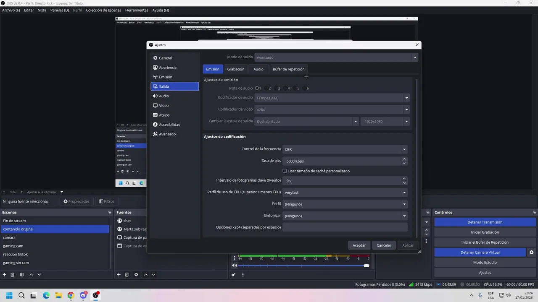This screenshot has height=302, width=538.
Task: Adjust the audio mixer volume slider
Action: (x=303, y=266)
